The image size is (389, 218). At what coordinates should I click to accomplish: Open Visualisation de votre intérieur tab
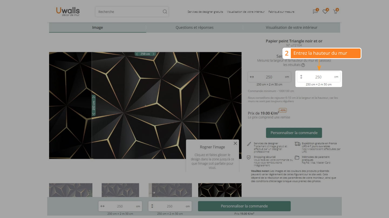[291, 27]
